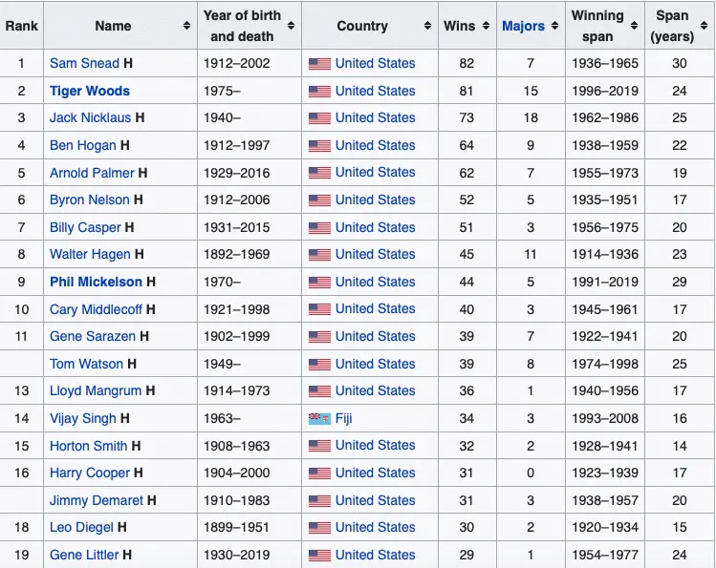
Task: Open Tiger Woods player page
Action: point(89,92)
